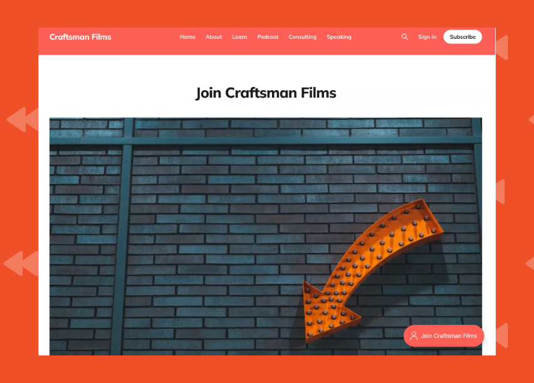Click the faded triangle right of the Subscribe button
This screenshot has width=534, height=383.
point(501,48)
